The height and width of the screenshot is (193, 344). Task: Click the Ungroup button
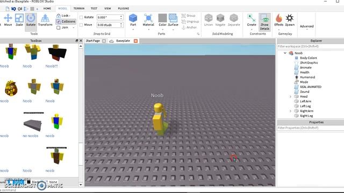tap(190, 21)
